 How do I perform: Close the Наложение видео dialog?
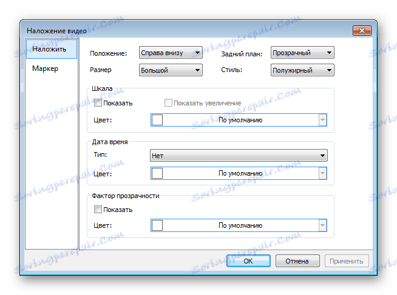362,30
